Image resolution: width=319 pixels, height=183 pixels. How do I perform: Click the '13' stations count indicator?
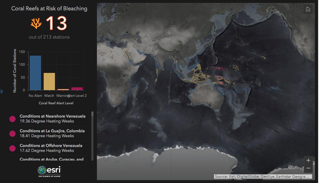(x=57, y=23)
